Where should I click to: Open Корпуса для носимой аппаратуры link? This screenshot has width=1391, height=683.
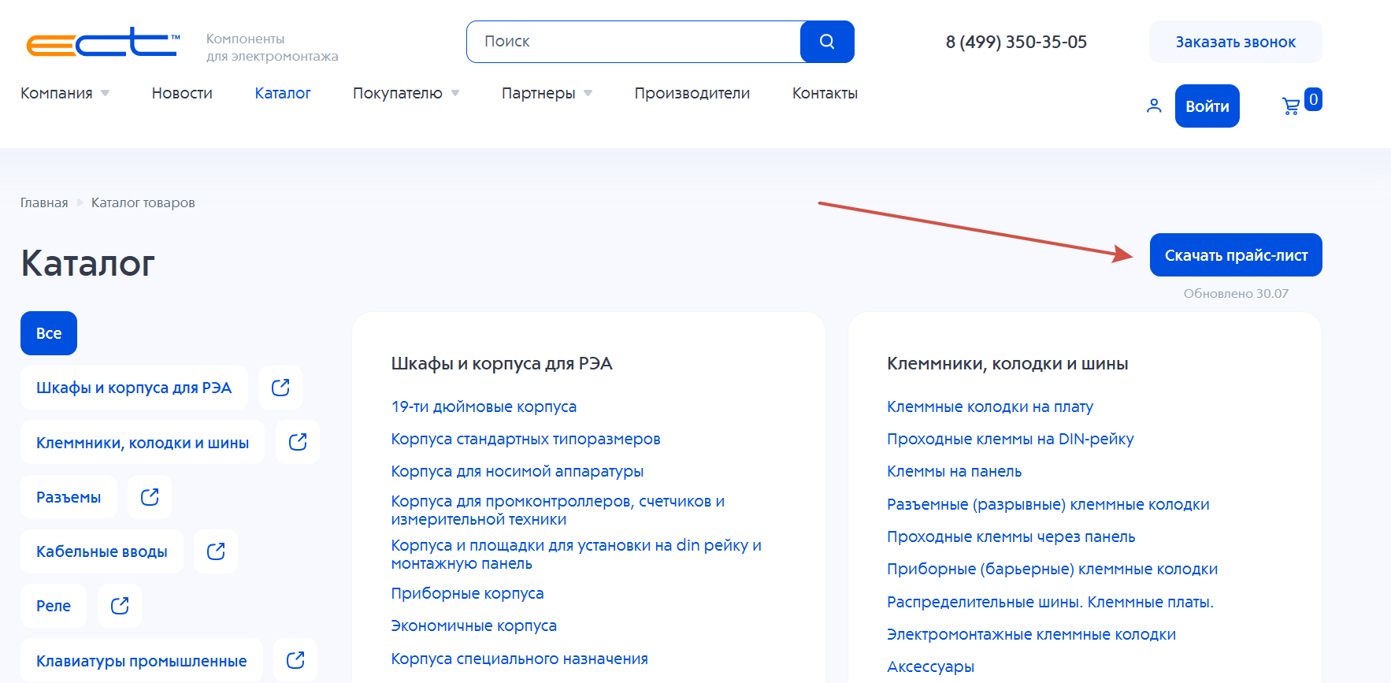[x=517, y=471]
